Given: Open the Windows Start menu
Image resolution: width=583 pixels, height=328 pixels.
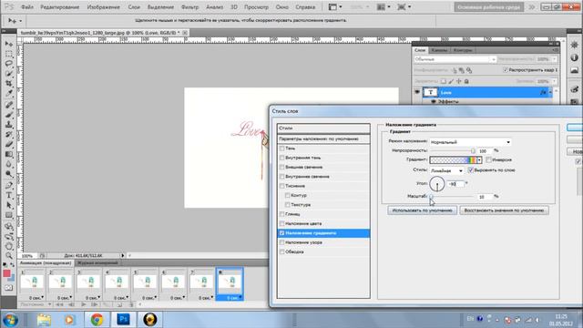Looking at the screenshot, I should [10, 320].
